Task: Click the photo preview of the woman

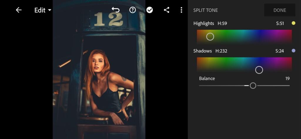Action: click(x=99, y=69)
